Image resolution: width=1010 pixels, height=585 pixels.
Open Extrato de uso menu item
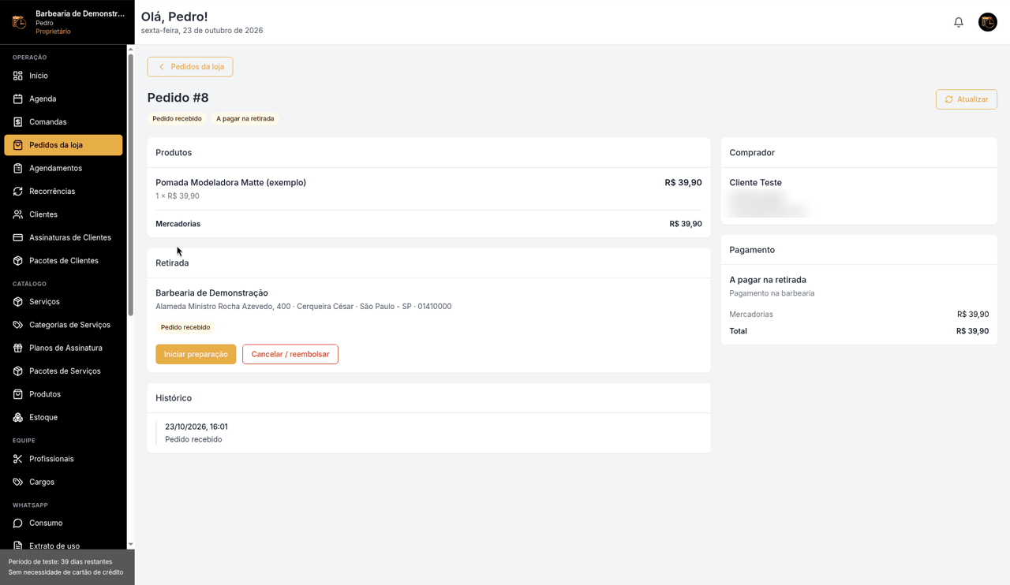[x=63, y=546]
